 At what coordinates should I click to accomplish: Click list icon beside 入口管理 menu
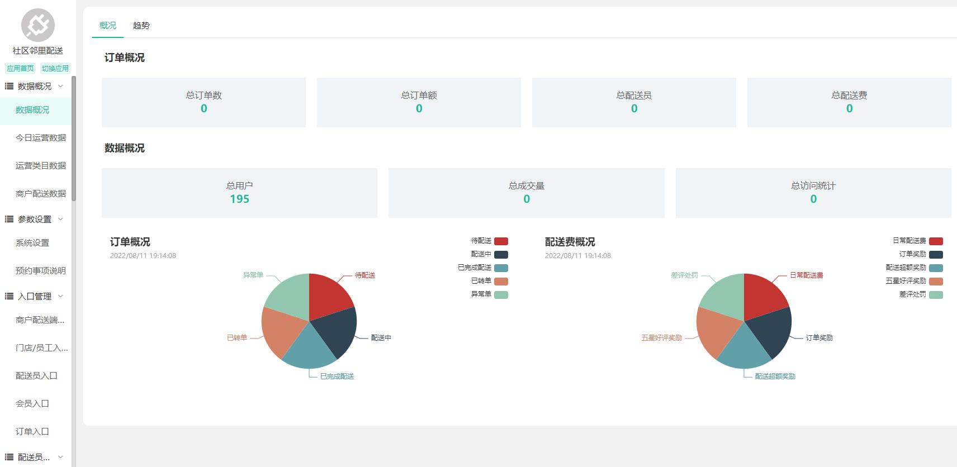(x=9, y=296)
